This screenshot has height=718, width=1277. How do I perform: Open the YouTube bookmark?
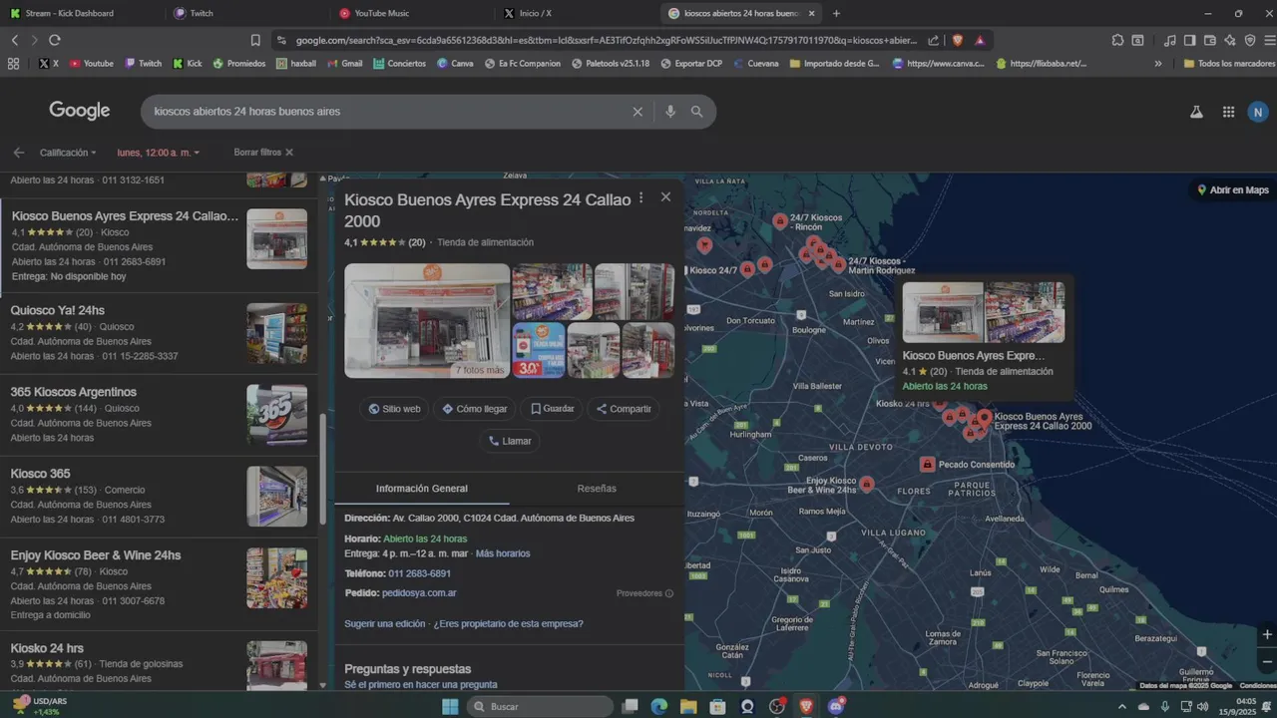tap(91, 63)
